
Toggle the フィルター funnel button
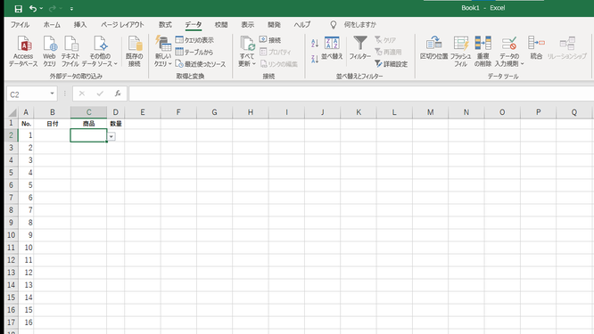coord(360,48)
